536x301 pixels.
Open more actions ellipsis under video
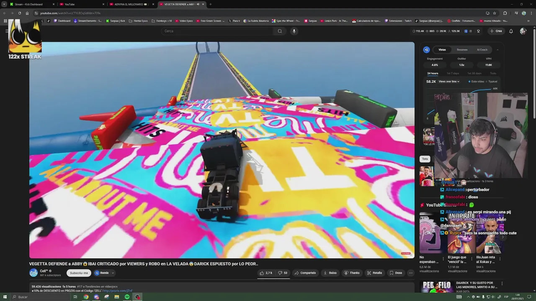411,273
